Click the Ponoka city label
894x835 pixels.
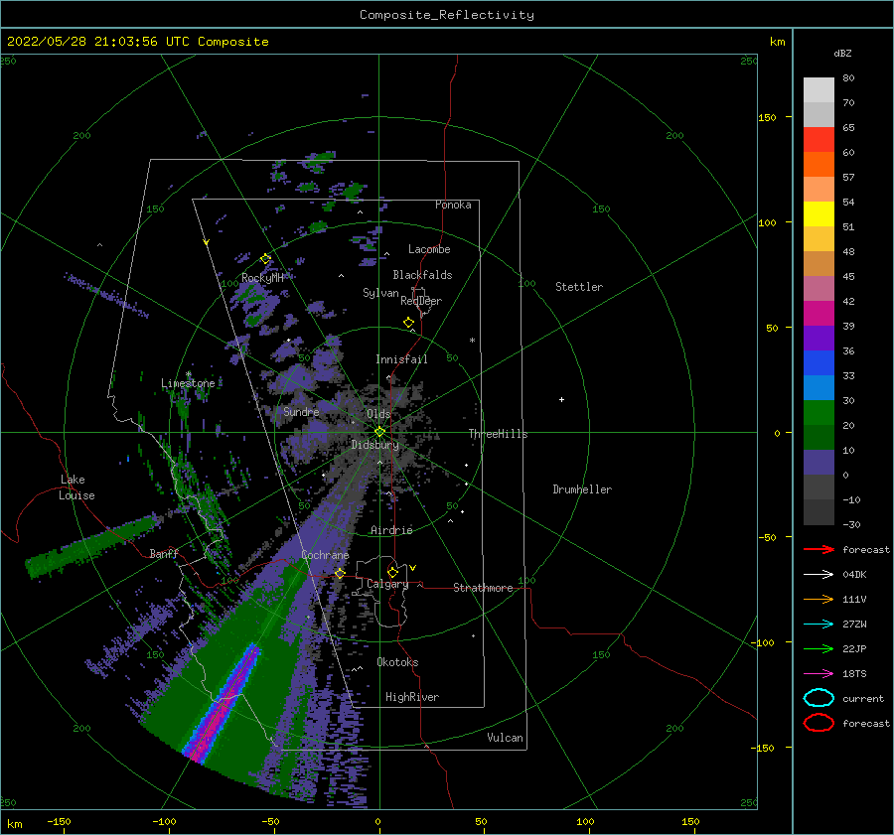click(453, 205)
